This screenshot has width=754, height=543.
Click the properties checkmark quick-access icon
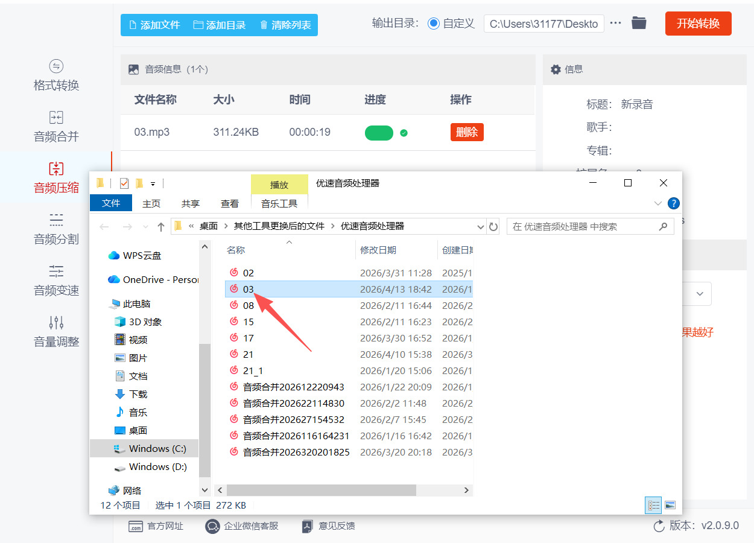(x=124, y=183)
